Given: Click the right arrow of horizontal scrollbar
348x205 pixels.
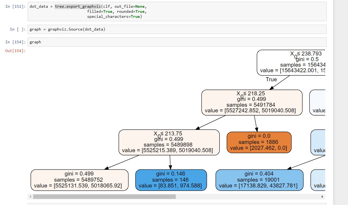Looking at the screenshot, I should tap(322, 197).
